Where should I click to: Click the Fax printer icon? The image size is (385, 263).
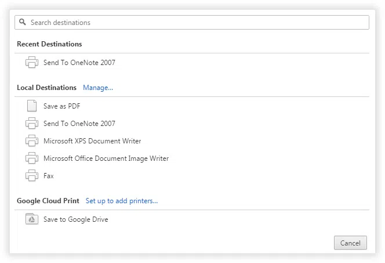(x=32, y=176)
